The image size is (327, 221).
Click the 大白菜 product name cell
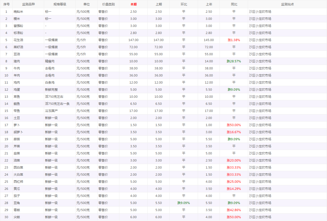[x=18, y=175]
